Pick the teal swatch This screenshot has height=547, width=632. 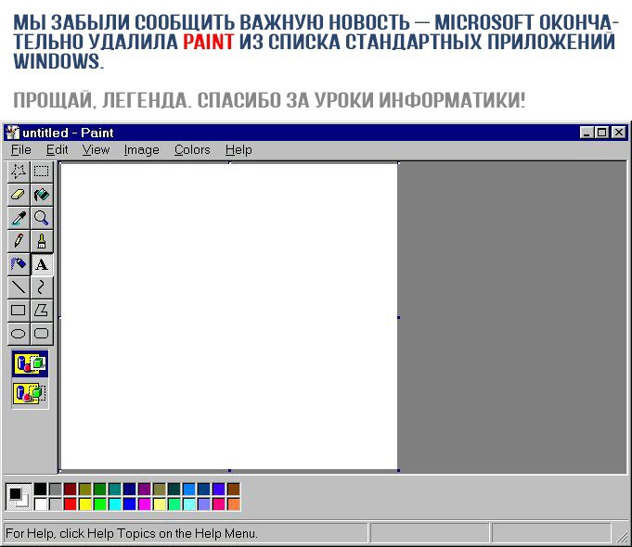click(x=115, y=489)
